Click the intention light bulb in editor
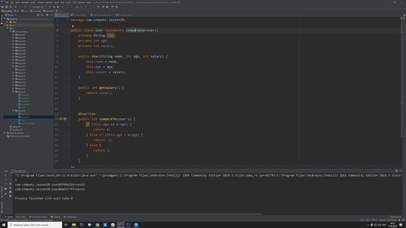The width and height of the screenshot is (406, 228). [x=73, y=26]
